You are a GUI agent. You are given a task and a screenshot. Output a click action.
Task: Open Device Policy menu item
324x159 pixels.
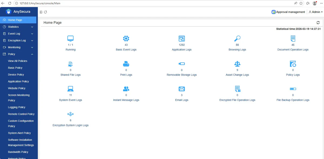(x=16, y=75)
